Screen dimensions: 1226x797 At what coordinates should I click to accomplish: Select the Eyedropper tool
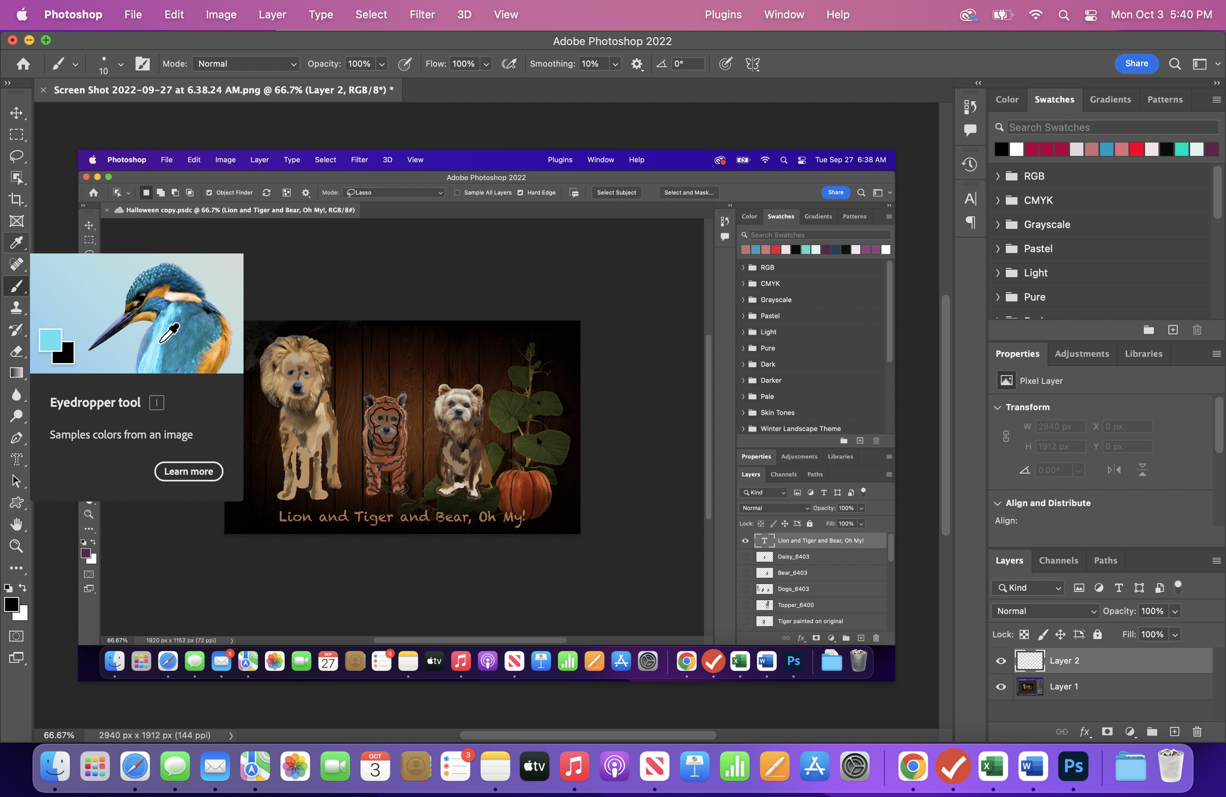tap(17, 242)
